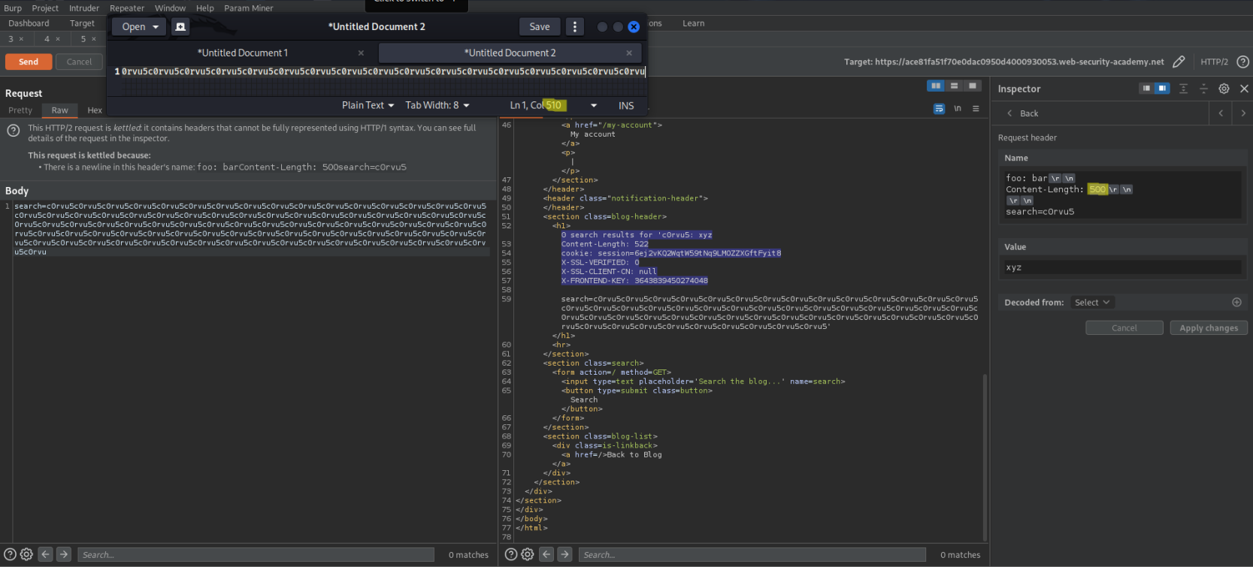1253x567 pixels.
Task: Click the response search field
Action: [x=752, y=554]
